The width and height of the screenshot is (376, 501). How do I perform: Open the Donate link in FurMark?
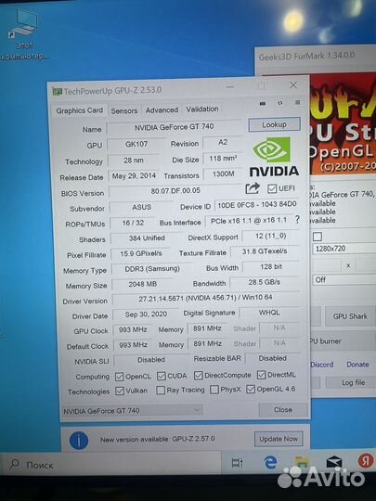[357, 364]
